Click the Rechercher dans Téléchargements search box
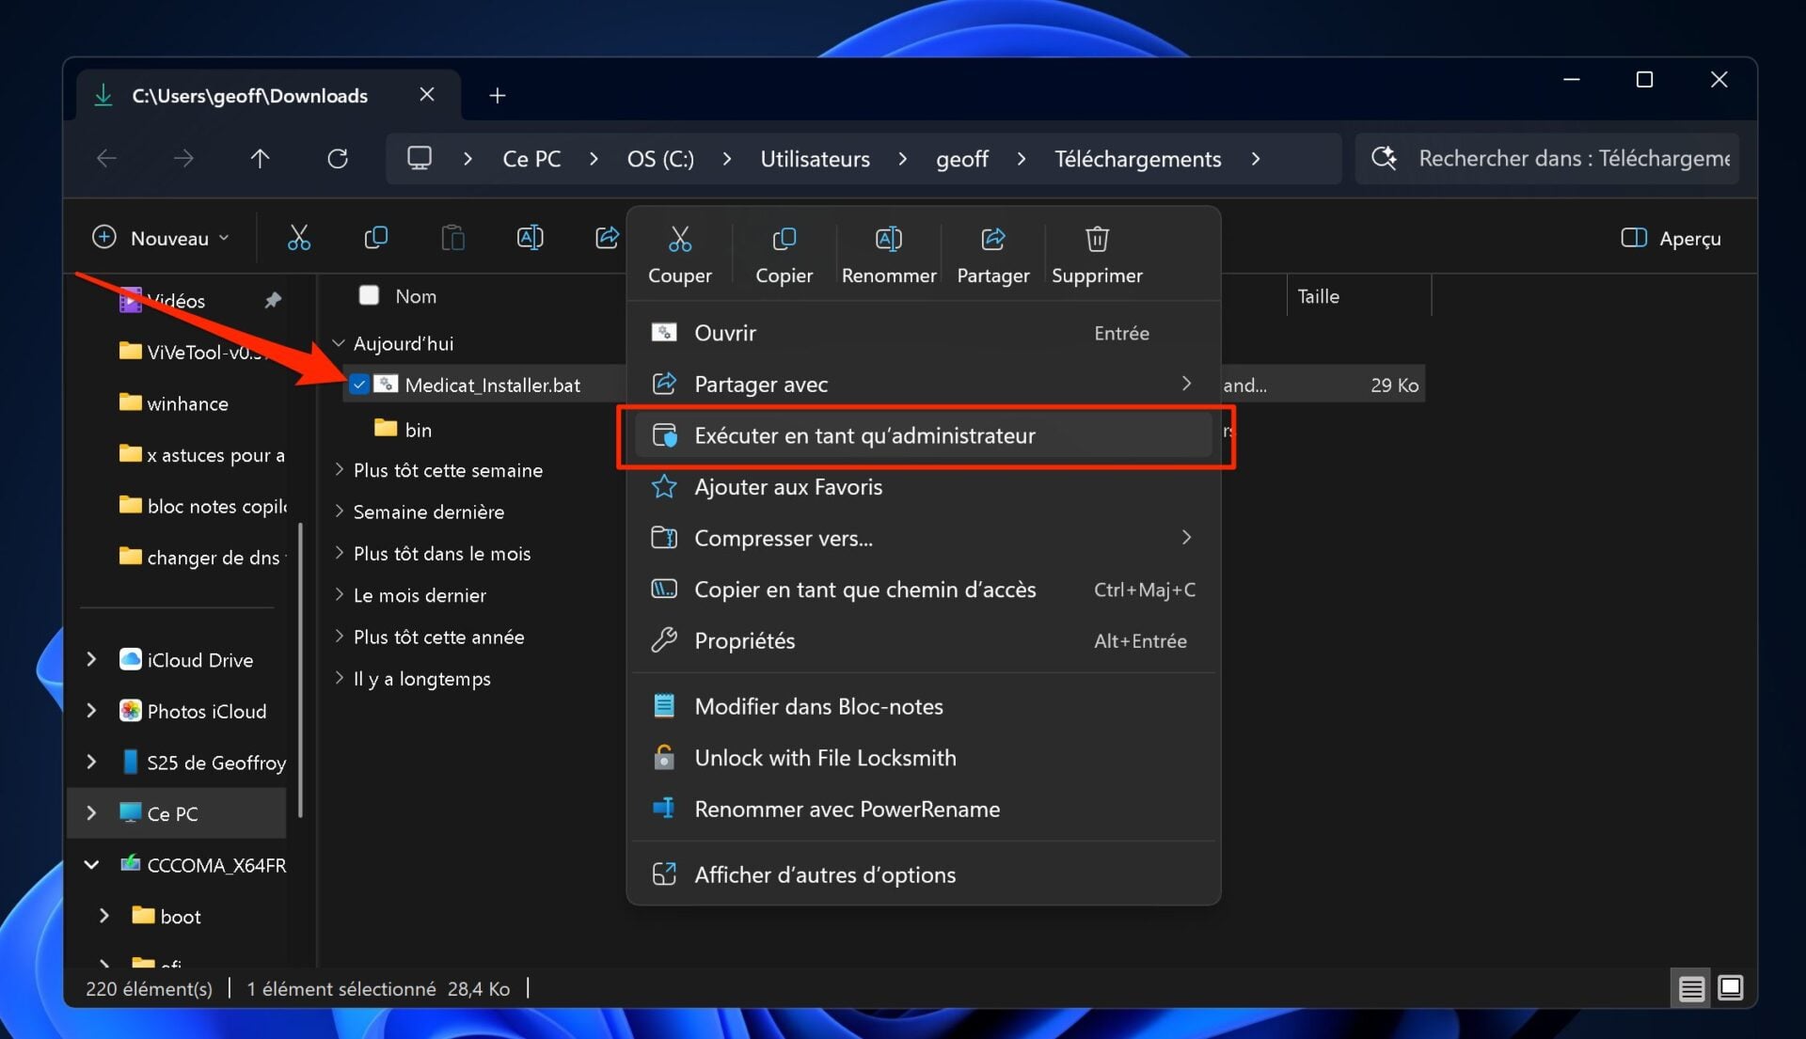 (x=1573, y=159)
